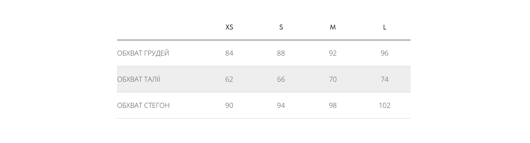Click the L size column header
Screen dimensions: 530x143
(x=385, y=27)
